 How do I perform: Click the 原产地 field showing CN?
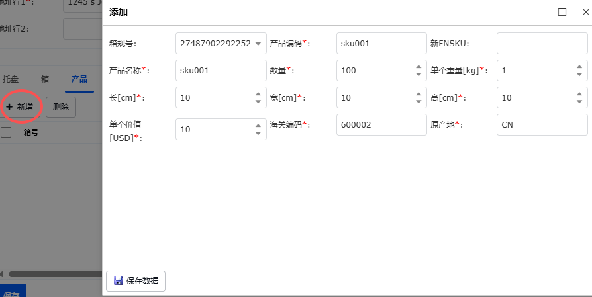[x=541, y=125]
